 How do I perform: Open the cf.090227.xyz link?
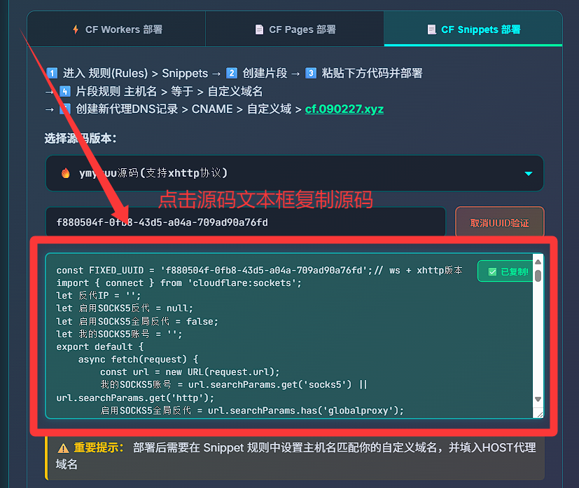coord(344,109)
